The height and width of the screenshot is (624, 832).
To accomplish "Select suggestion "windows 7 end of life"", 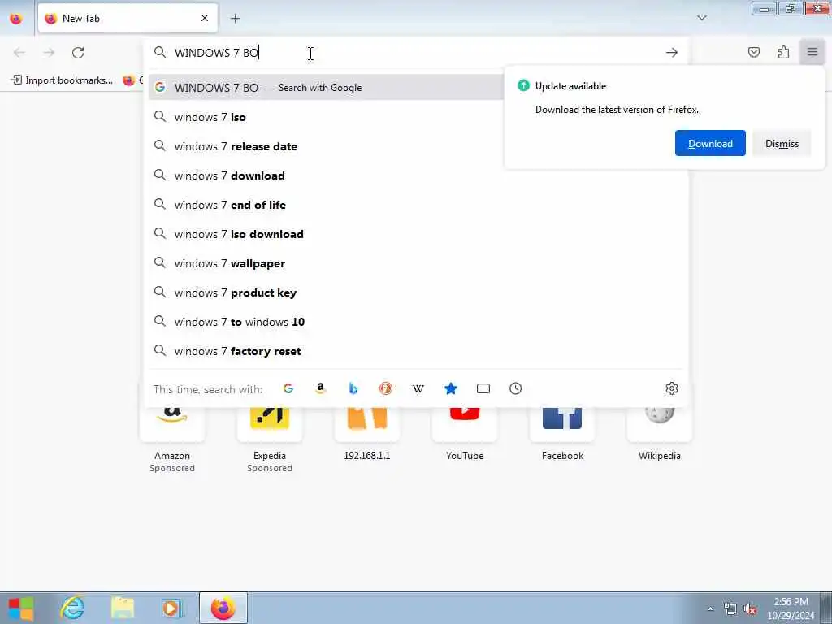I will (x=417, y=205).
